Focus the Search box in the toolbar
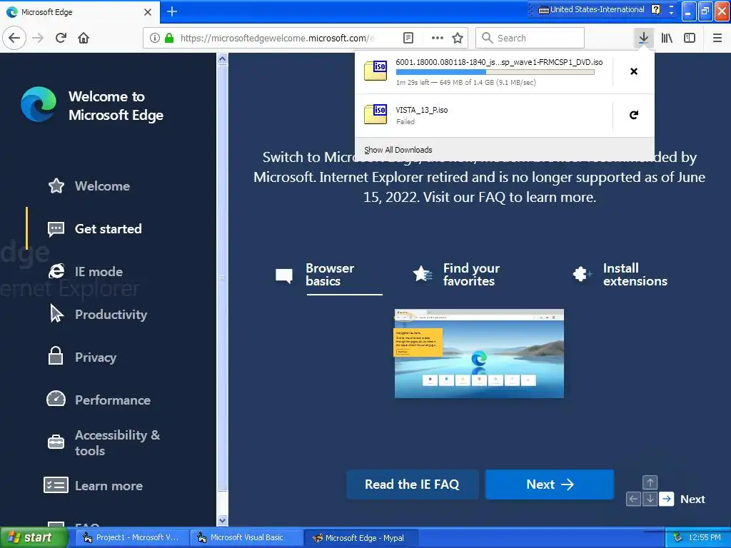The height and width of the screenshot is (548, 731). pyautogui.click(x=530, y=38)
